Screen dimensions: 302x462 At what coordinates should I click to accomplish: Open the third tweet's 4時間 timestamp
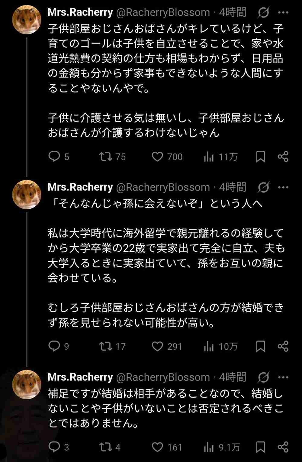tap(233, 377)
